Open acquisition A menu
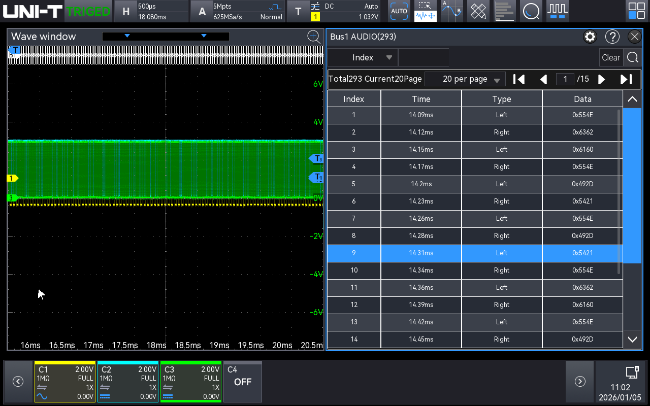The image size is (650, 406). pyautogui.click(x=202, y=11)
